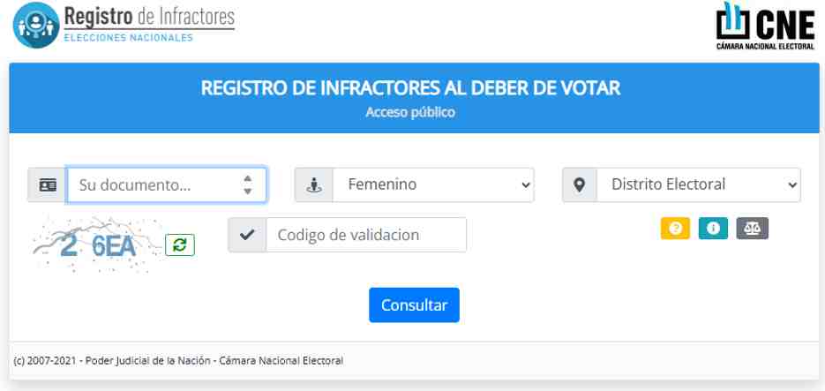825x391 pixels.
Task: Refresh the captcha with the green reload icon
Action: click(180, 245)
